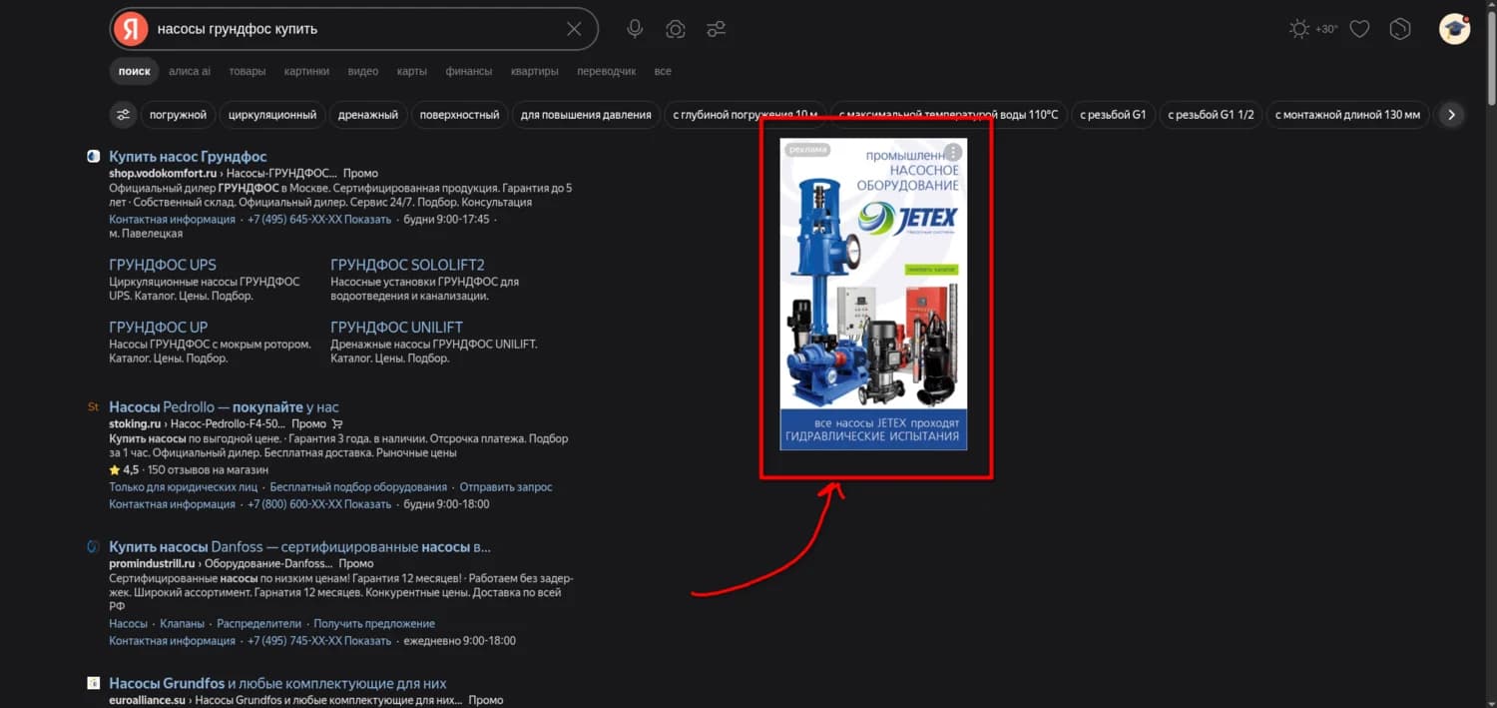Click the promindustrill.ru domain text
Image resolution: width=1497 pixels, height=708 pixels.
[152, 564]
